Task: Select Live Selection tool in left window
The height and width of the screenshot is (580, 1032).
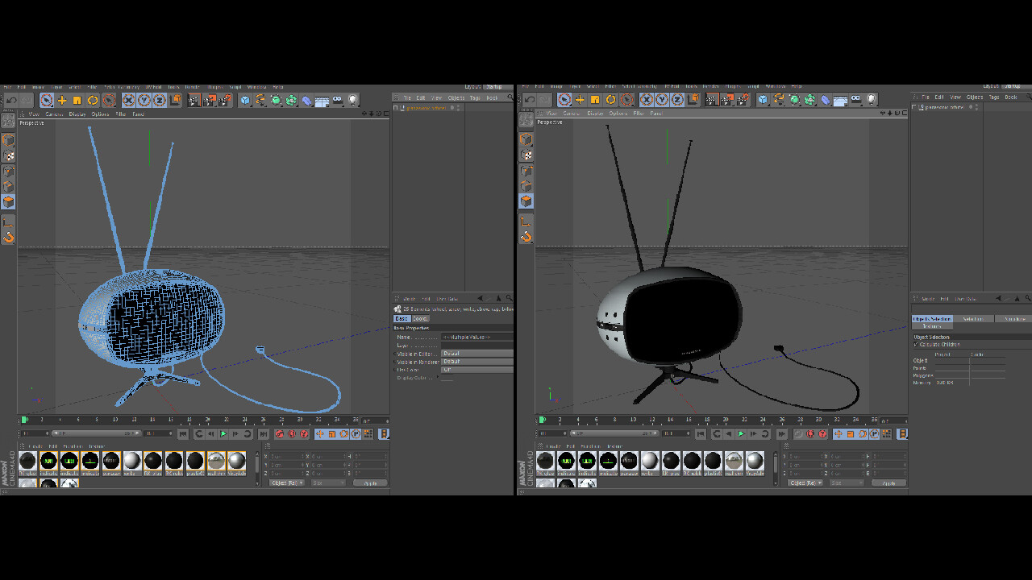Action: coord(47,100)
